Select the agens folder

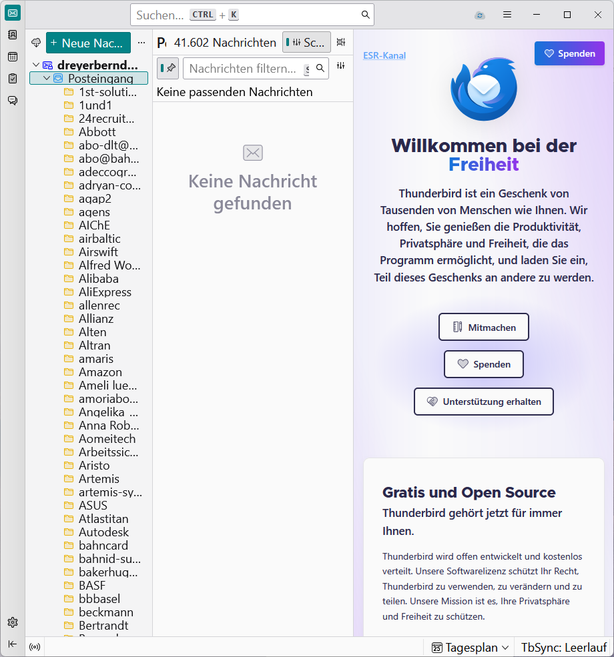94,212
